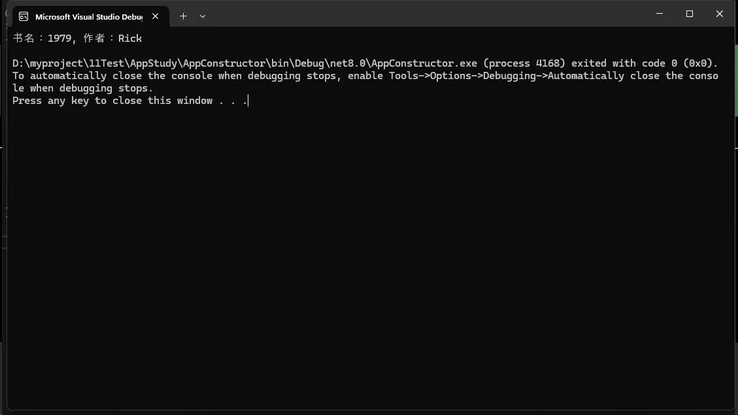This screenshot has width=738, height=415.
Task: Click empty title bar area right of the chevron
Action: pos(424,14)
